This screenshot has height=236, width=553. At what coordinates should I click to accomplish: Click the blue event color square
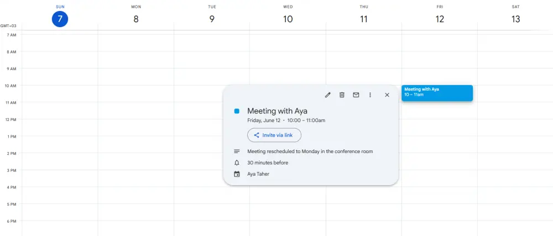[x=237, y=111]
